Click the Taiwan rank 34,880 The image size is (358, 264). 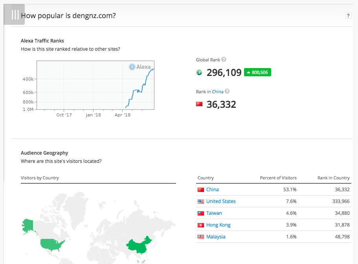(342, 213)
